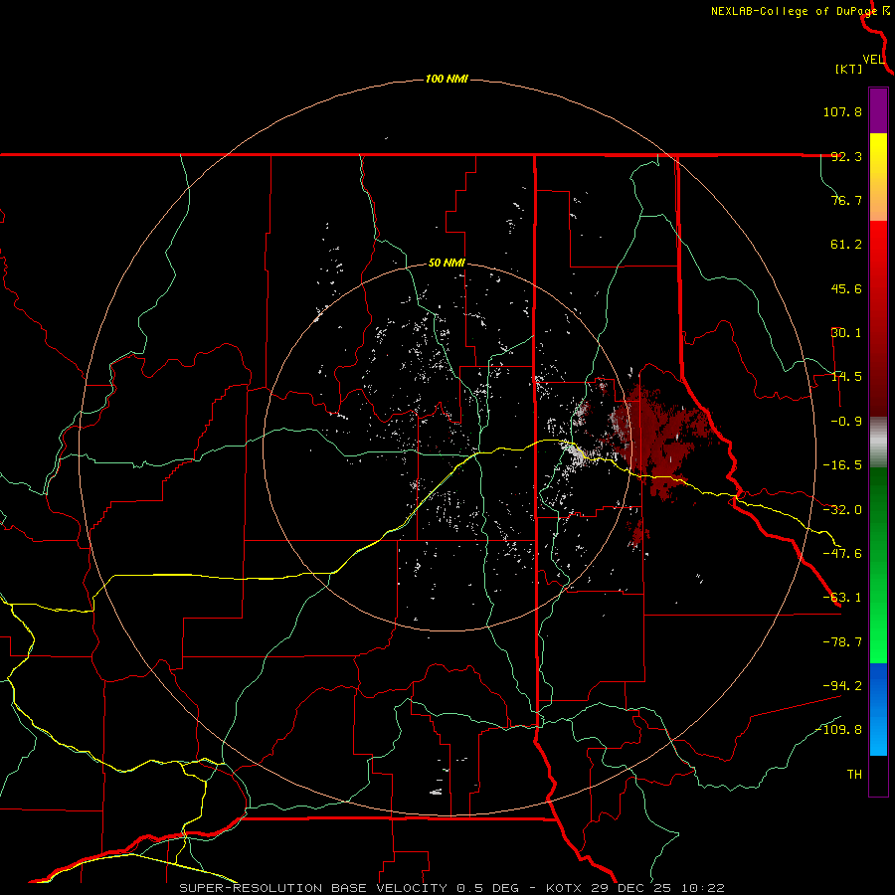This screenshot has width=895, height=895.
Task: Click the 76.7 legend value
Action: tap(846, 200)
